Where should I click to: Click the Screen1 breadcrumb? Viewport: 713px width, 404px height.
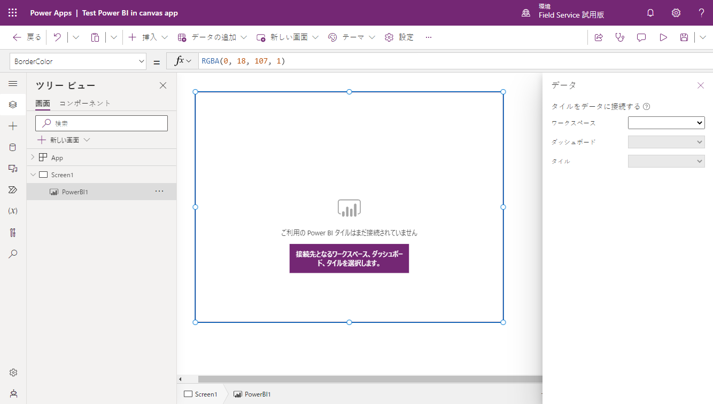(201, 394)
